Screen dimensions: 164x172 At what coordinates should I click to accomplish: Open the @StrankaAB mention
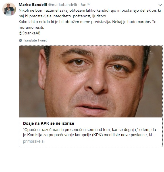coord(30,33)
